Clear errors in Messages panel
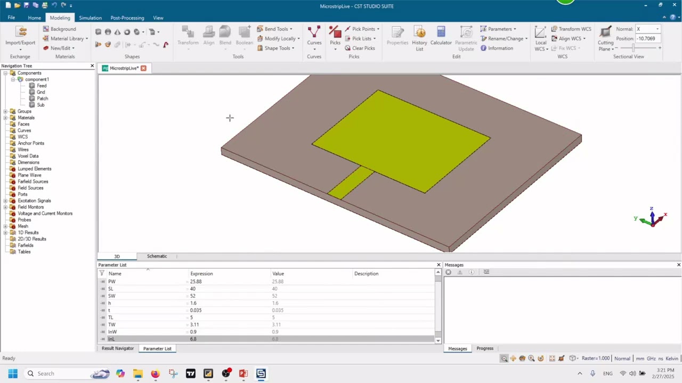This screenshot has height=383, width=682. [448, 272]
